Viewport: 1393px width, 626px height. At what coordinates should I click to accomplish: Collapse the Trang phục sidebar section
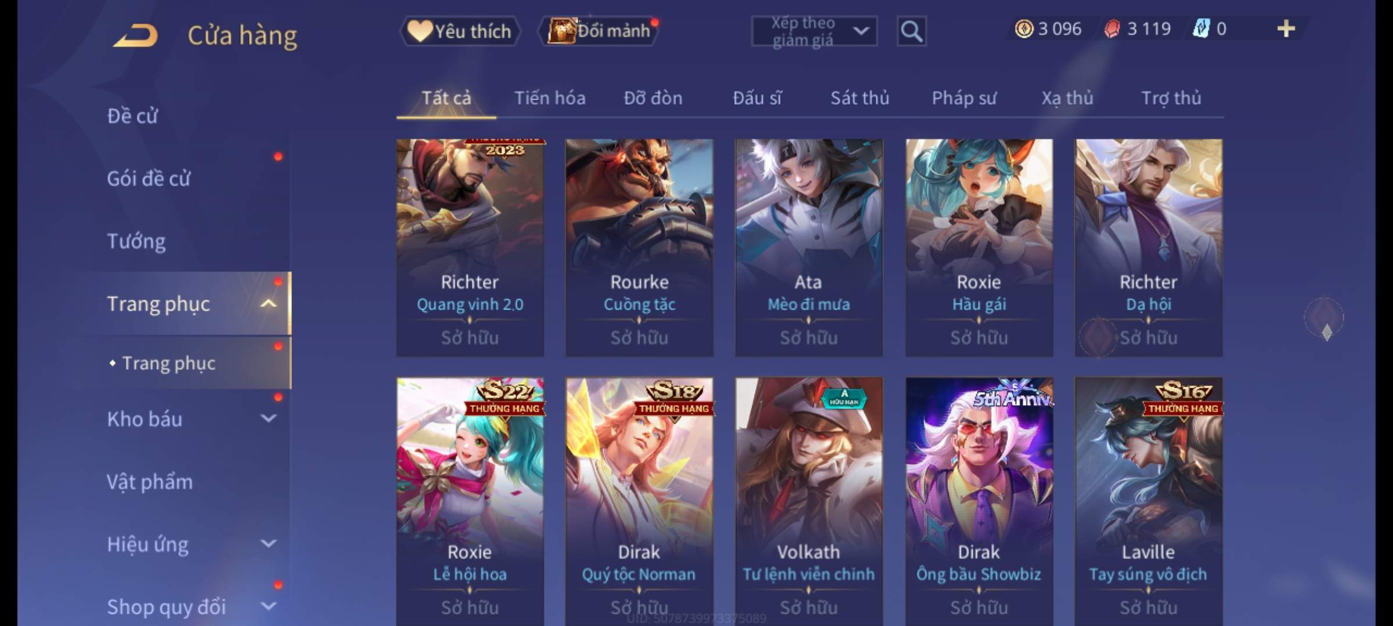268,304
